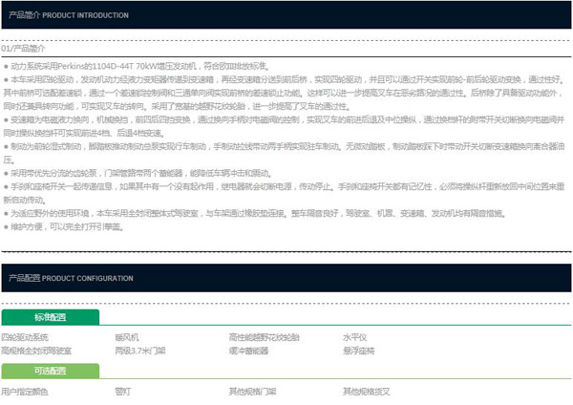Click the 用户指定颜色 optional item
573x405 pixels.
(x=25, y=391)
